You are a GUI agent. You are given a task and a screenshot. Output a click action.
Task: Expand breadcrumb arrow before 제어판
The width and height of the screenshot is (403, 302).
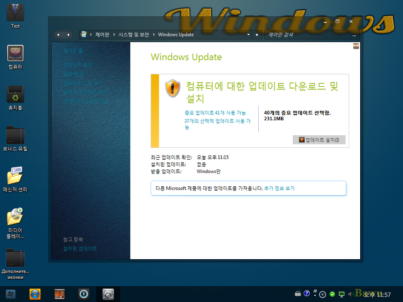[91, 35]
